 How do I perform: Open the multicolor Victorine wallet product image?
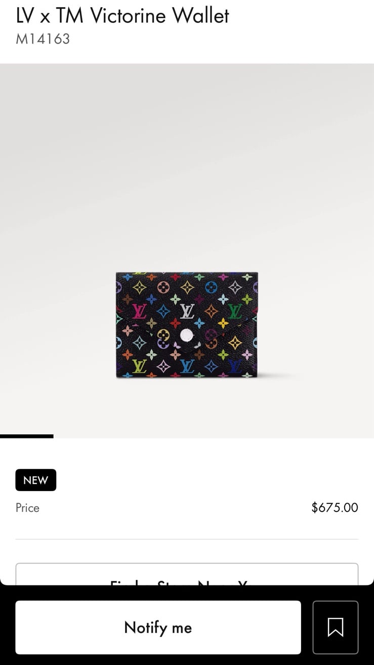pos(187,325)
